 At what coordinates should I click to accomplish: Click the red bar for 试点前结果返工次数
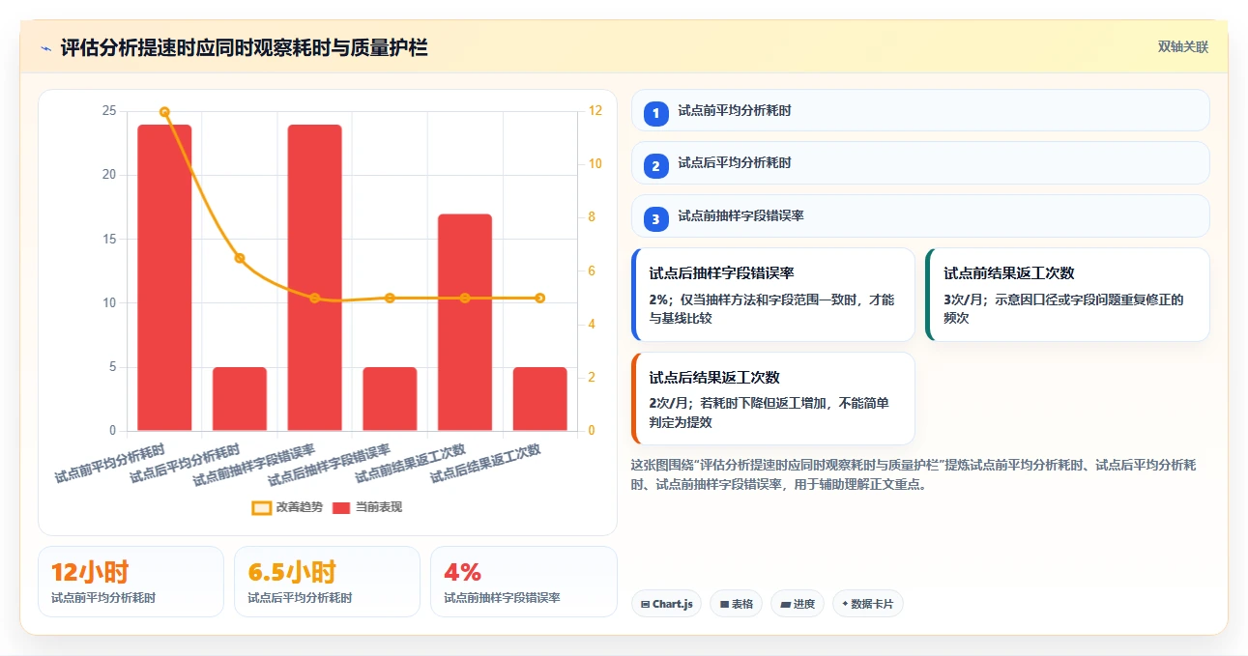tap(465, 323)
